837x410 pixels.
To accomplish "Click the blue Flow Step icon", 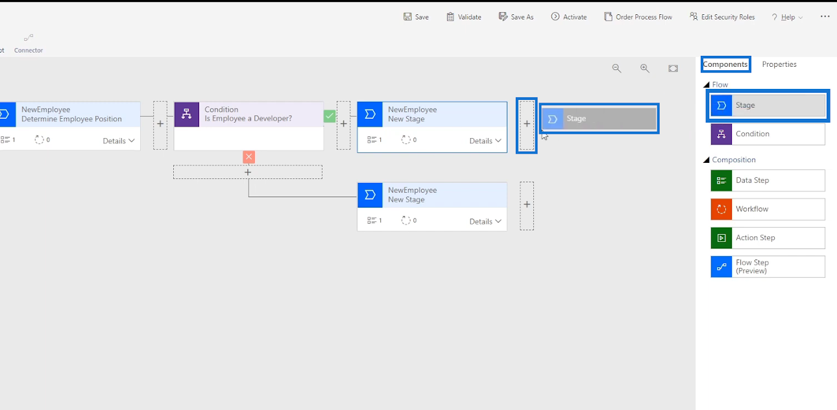I will 721,267.
